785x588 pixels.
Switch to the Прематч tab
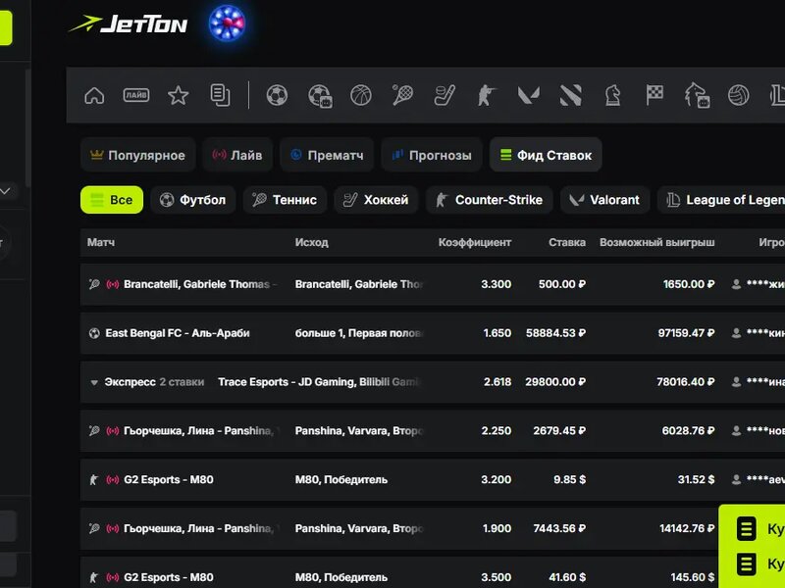(x=327, y=155)
